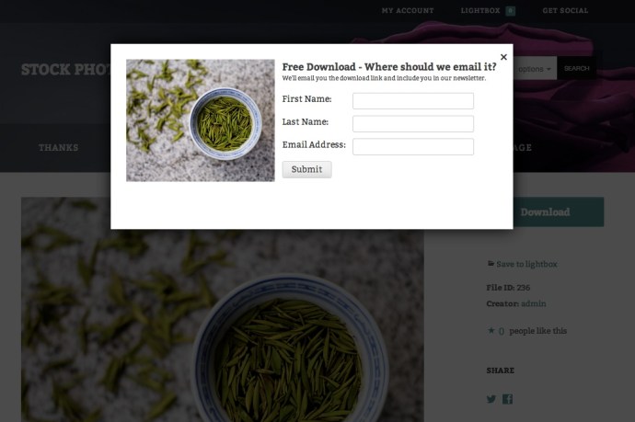Click the First Name input field
The width and height of the screenshot is (635, 422).
[x=413, y=101]
